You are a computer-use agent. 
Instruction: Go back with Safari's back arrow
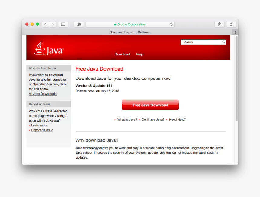tap(46, 24)
